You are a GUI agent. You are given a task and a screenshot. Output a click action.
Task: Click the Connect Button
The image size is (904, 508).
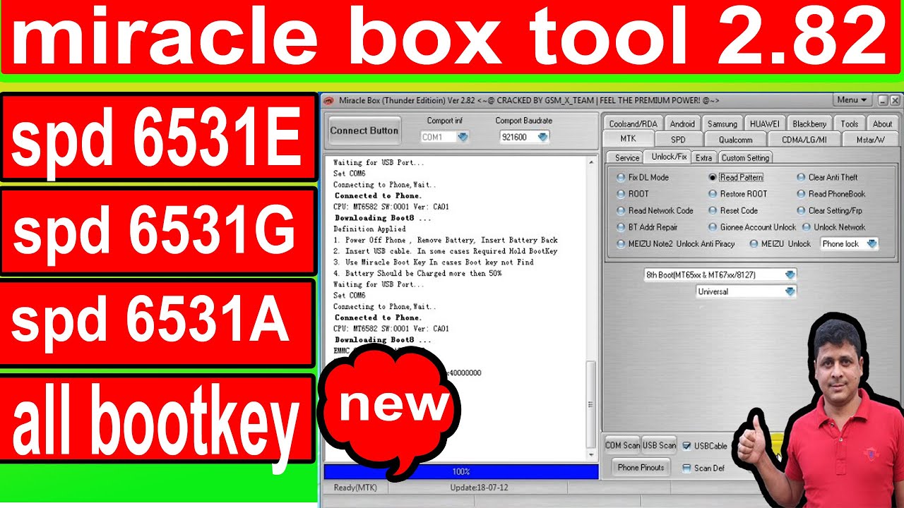[364, 131]
